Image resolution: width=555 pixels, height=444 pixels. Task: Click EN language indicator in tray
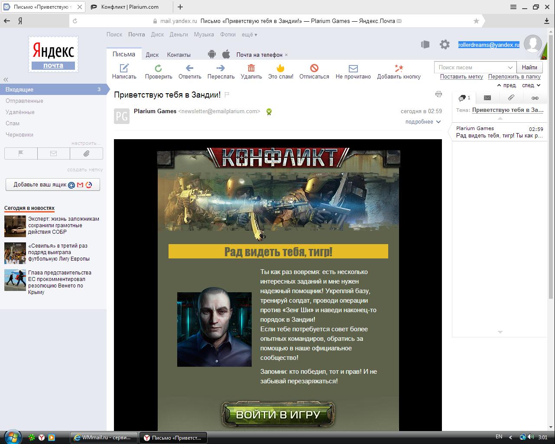[499, 437]
